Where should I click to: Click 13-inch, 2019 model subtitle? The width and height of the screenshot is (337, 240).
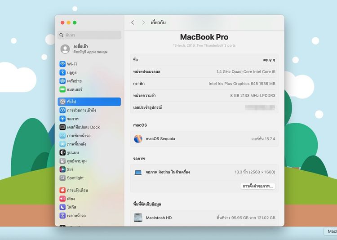(204, 45)
